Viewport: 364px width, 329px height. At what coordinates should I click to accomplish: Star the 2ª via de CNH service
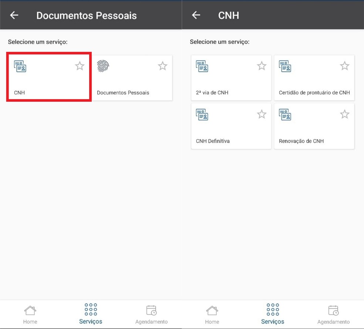point(262,66)
